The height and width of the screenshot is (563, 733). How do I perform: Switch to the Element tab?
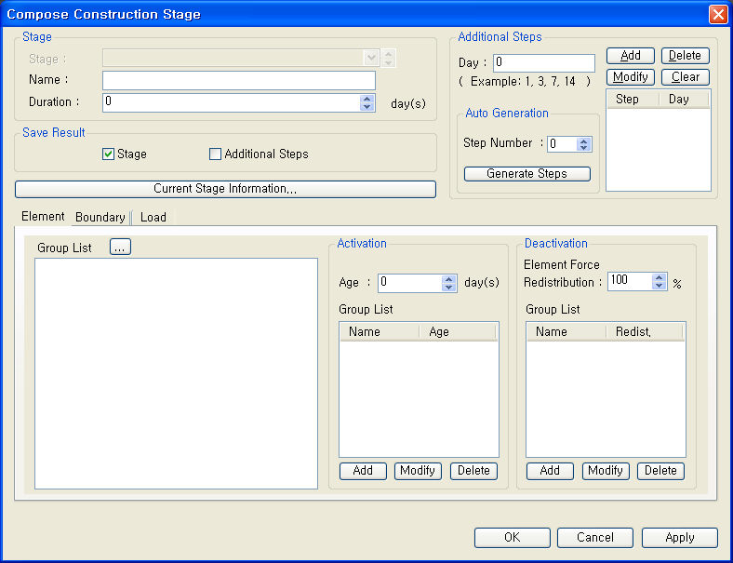click(43, 217)
